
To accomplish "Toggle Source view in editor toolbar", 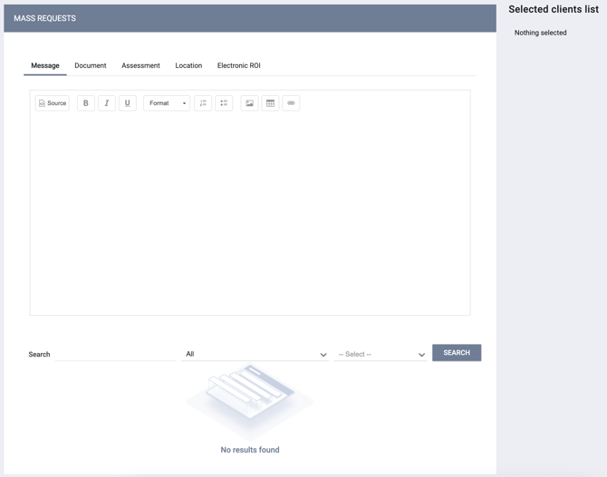I will 53,103.
